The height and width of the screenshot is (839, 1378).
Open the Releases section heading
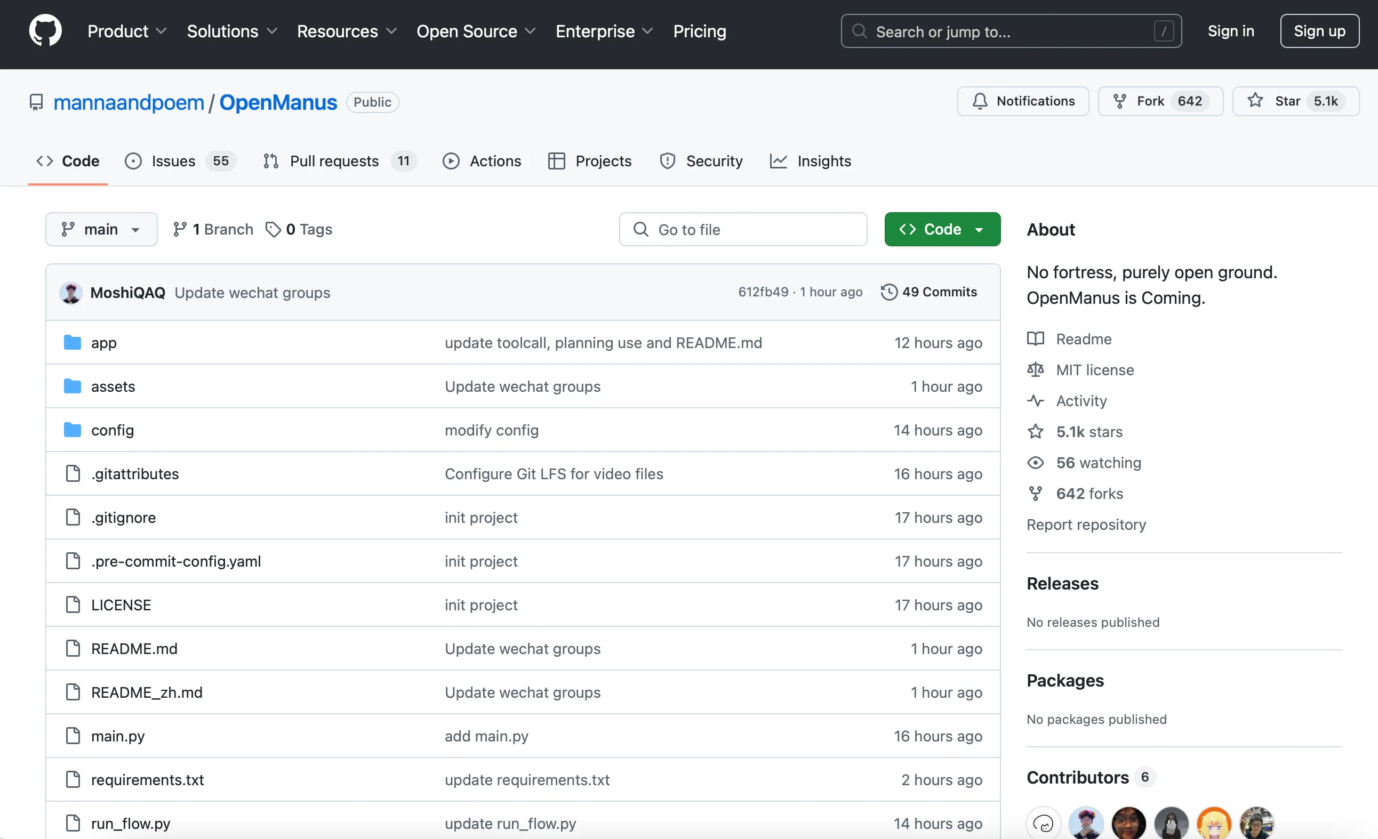[x=1063, y=583]
